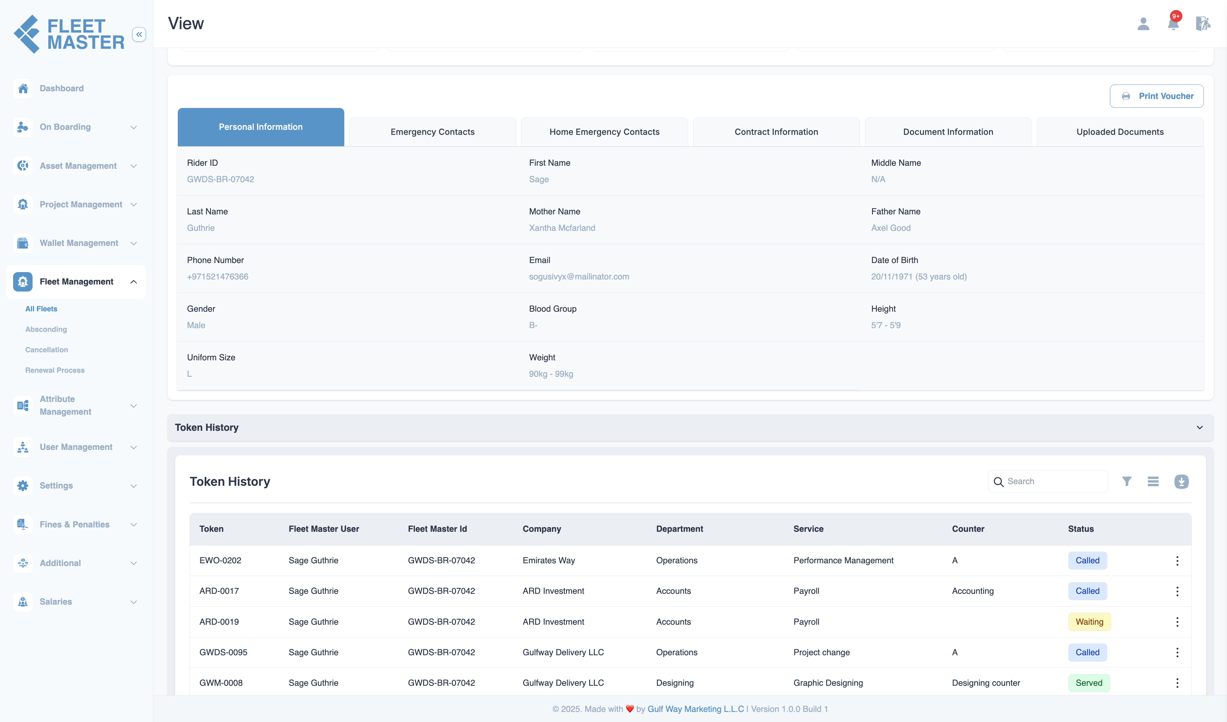
Task: Expand the User Management menu chevron
Action: point(134,447)
